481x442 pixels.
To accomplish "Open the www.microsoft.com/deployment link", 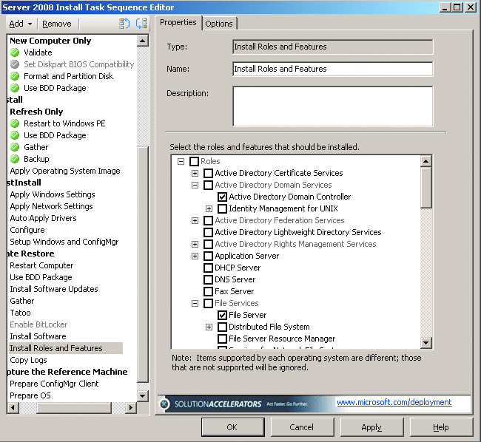I will tap(394, 402).
